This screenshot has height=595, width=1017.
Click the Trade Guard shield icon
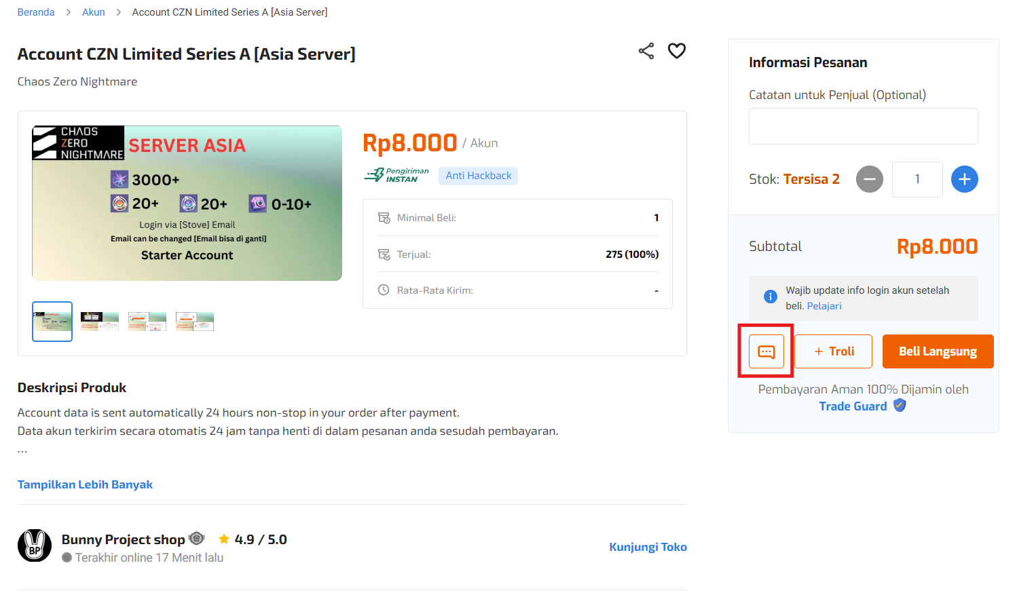pos(900,406)
